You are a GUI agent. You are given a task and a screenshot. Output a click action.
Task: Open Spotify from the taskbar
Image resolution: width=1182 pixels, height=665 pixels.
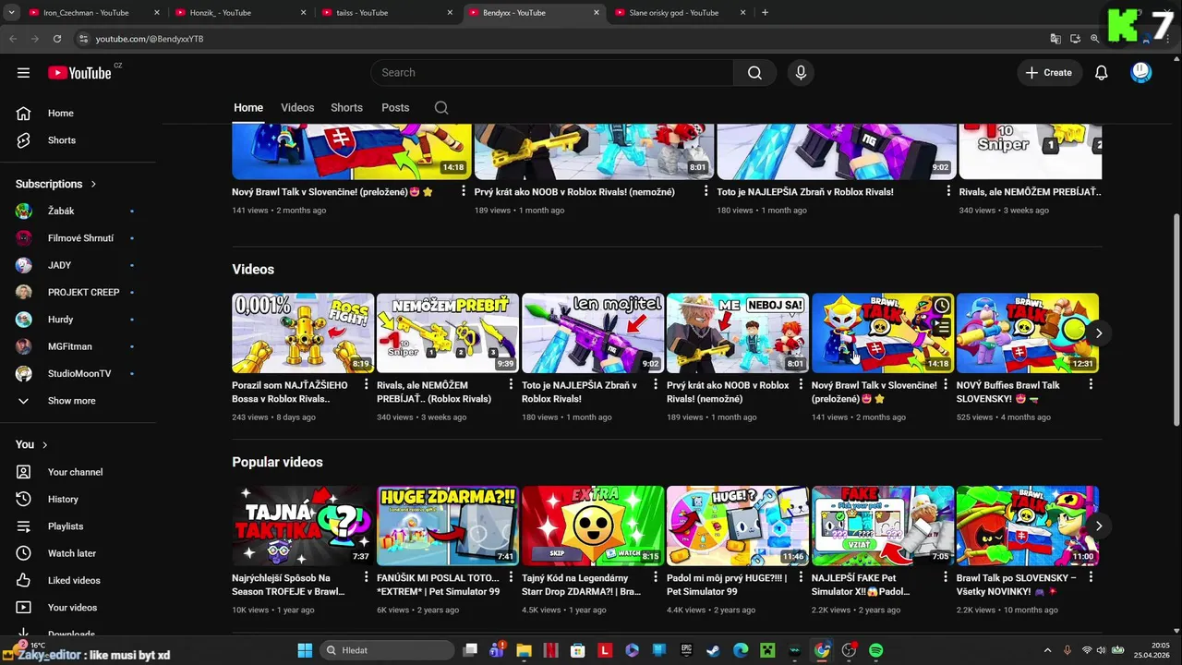tap(875, 650)
